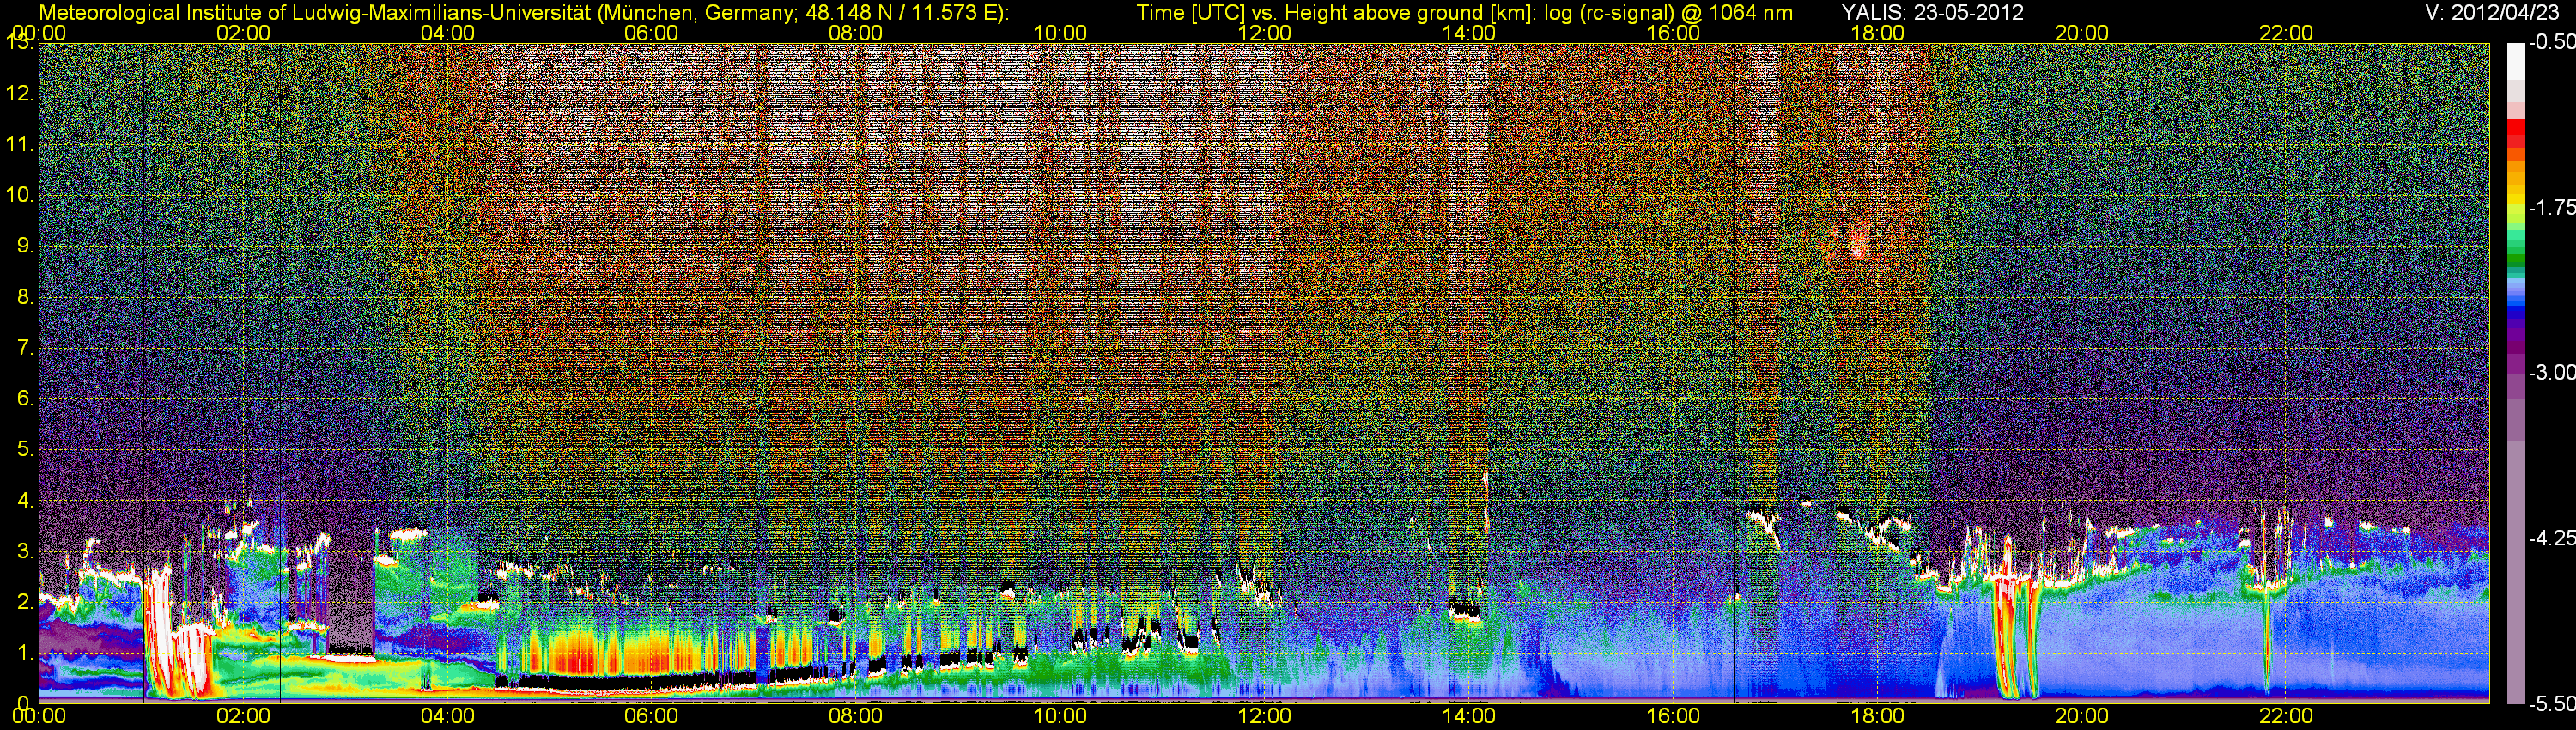The width and height of the screenshot is (2576, 730).
Task: Select the -1.75 color scale label
Action: (2551, 208)
